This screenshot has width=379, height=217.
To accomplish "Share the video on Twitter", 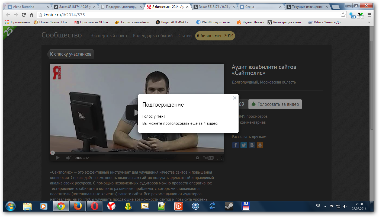I will pyautogui.click(x=244, y=145).
